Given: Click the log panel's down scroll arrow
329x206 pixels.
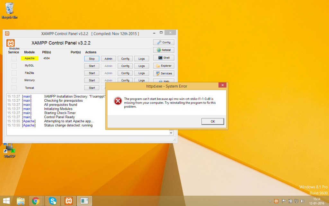Looking at the screenshot, I should [x=171, y=133].
